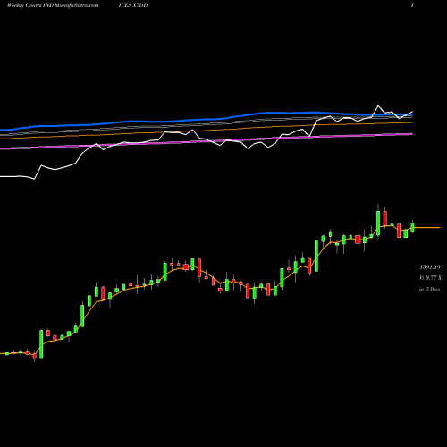Click the 'in 5 Days' label
This screenshot has height=447, width=447.
click(429, 289)
